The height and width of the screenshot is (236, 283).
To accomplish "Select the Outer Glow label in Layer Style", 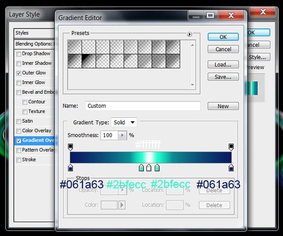I will coord(34,73).
